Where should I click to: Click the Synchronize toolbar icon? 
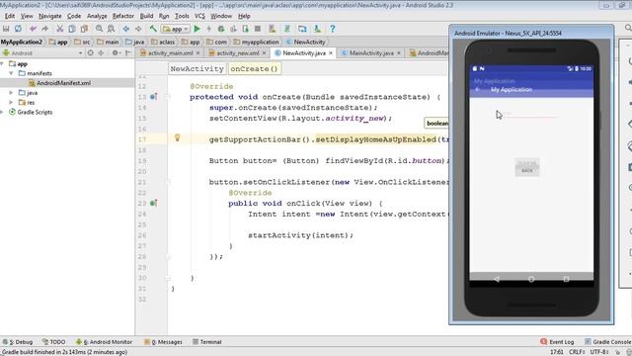point(18,29)
